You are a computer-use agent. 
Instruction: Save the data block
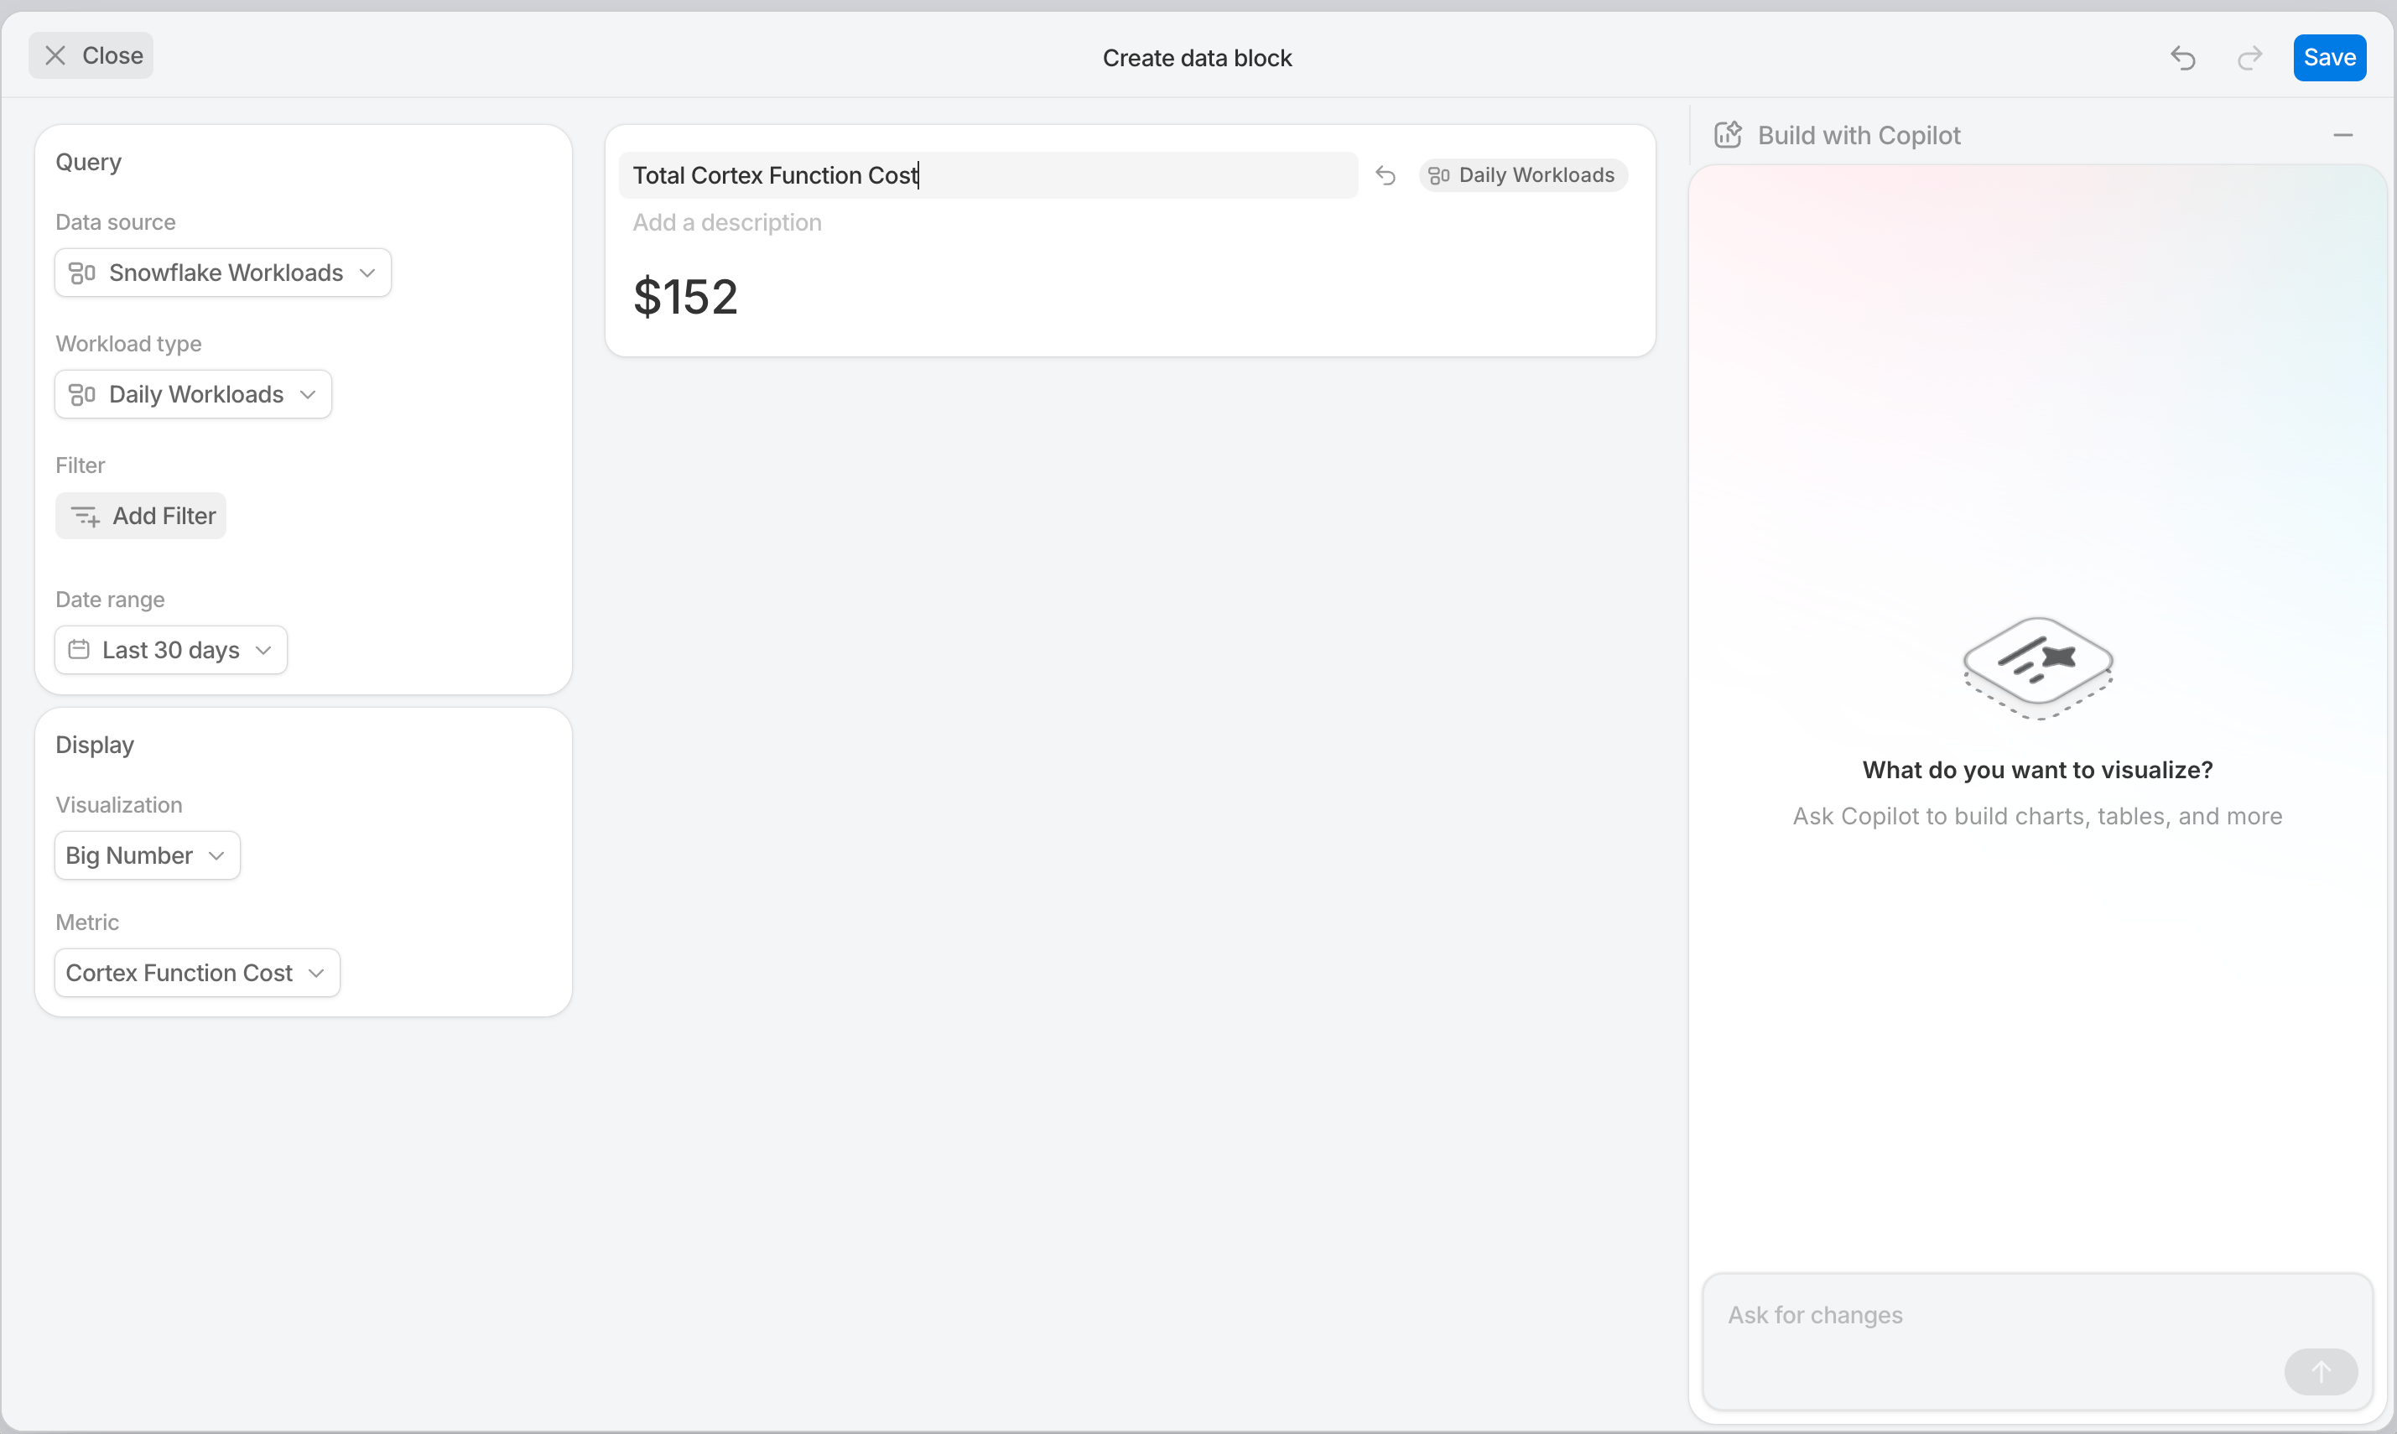pos(2329,57)
